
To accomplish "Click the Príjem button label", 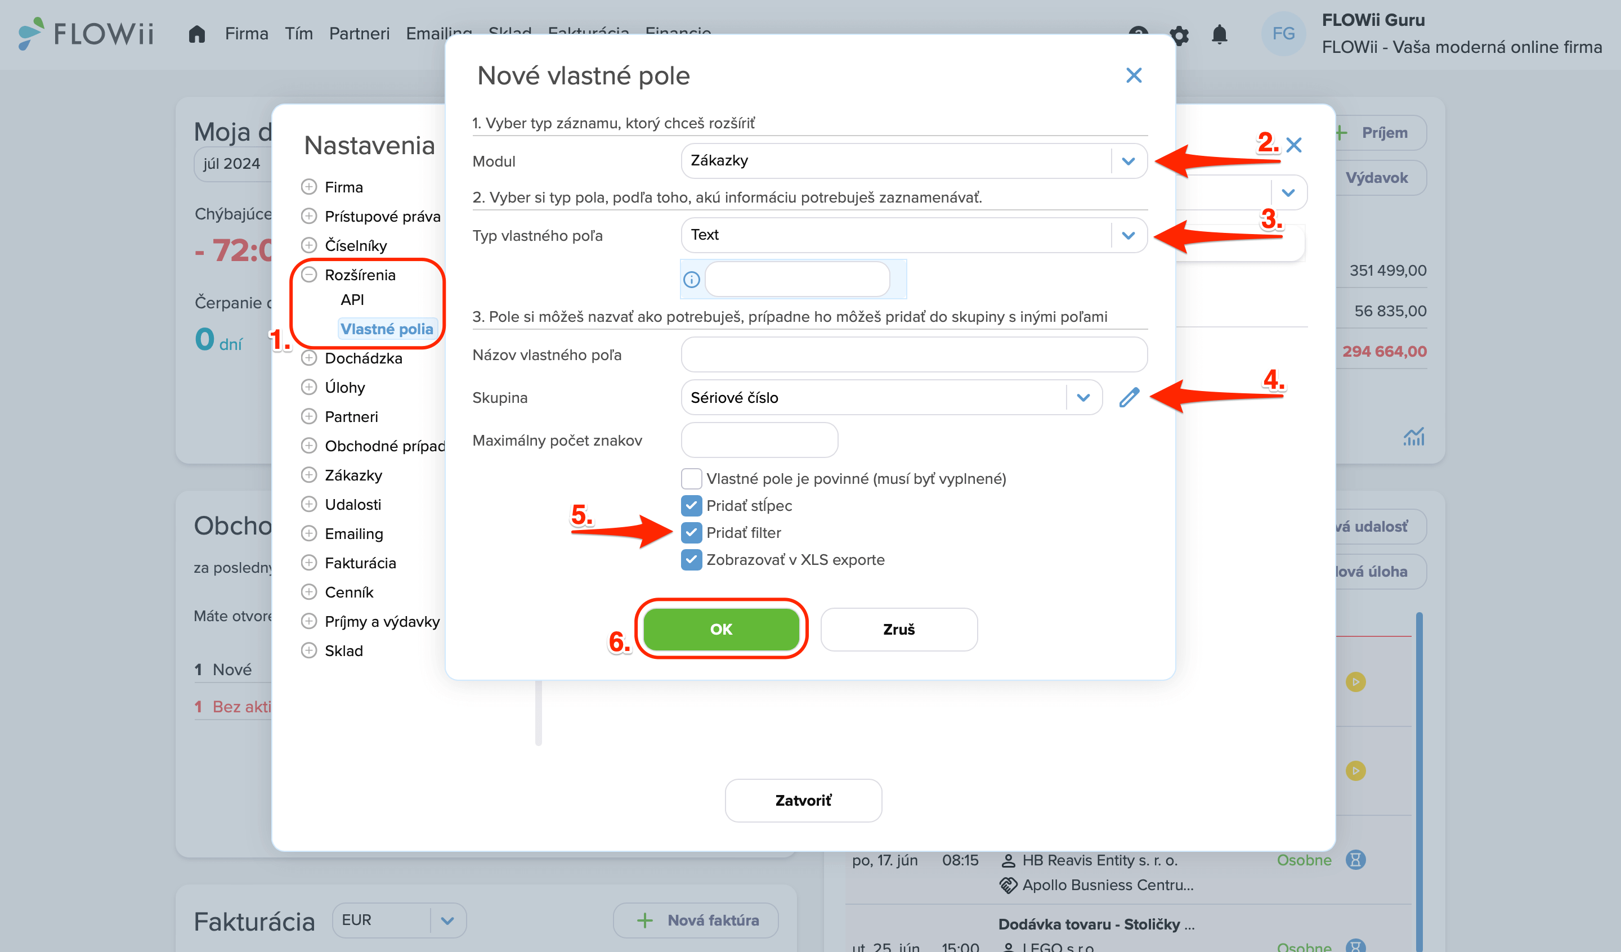I will coord(1384,133).
